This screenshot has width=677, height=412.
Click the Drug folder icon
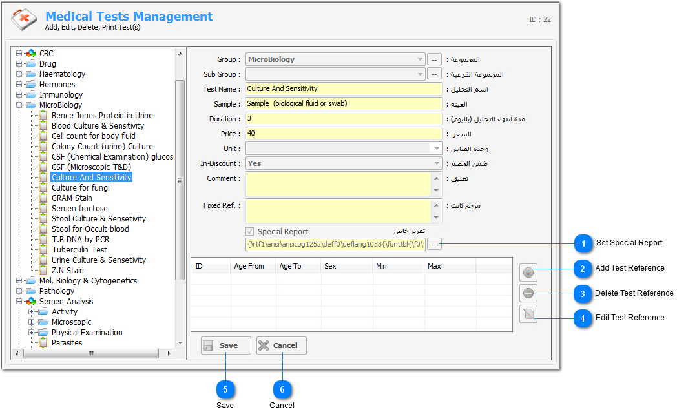(31, 64)
